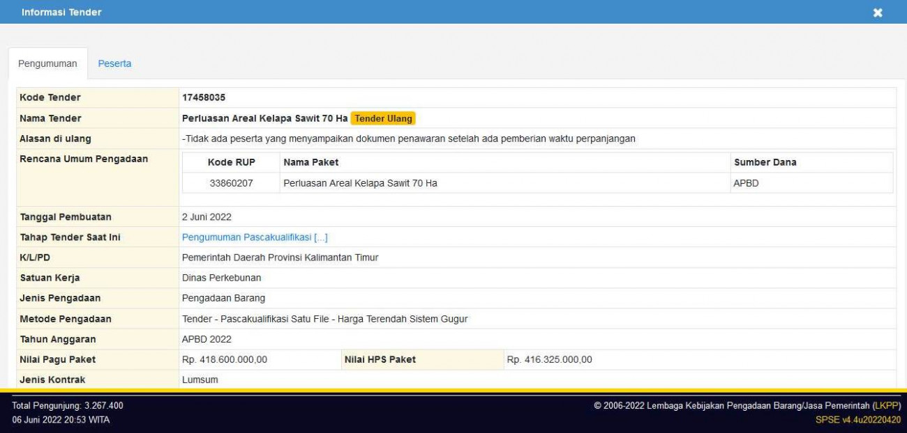Viewport: 907px width, 433px height.
Task: Click the Kode RUP value 33860207
Action: pos(231,183)
